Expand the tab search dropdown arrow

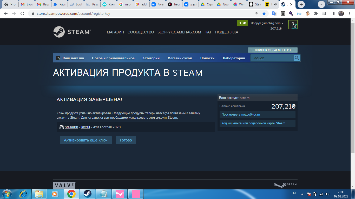(x=321, y=4)
